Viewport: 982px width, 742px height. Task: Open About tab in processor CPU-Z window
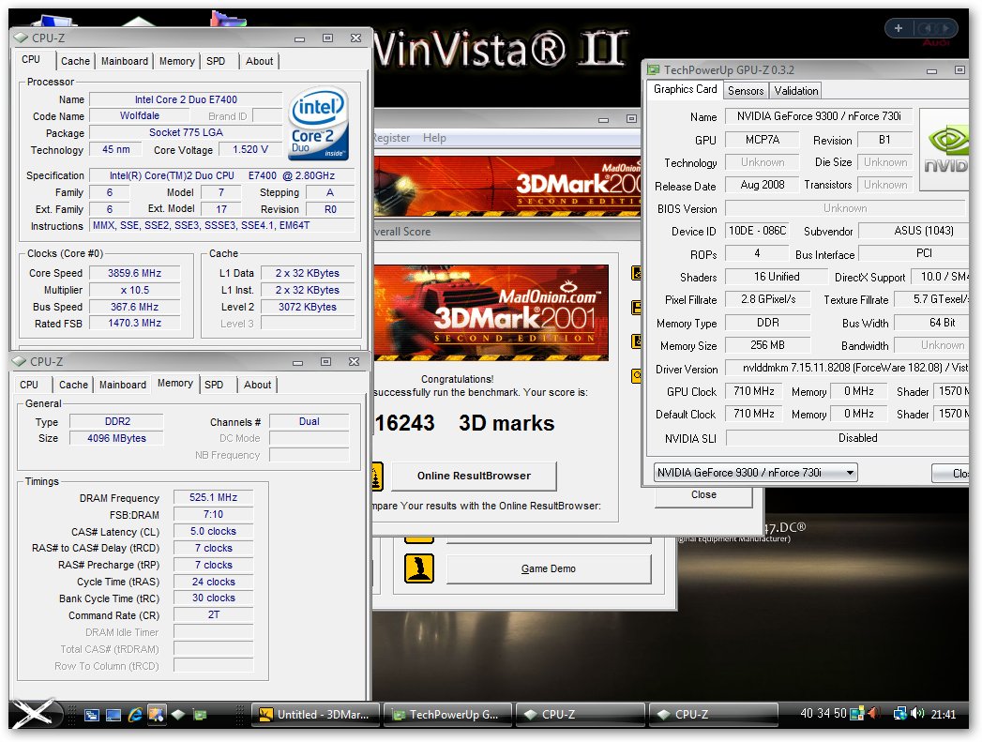[259, 61]
